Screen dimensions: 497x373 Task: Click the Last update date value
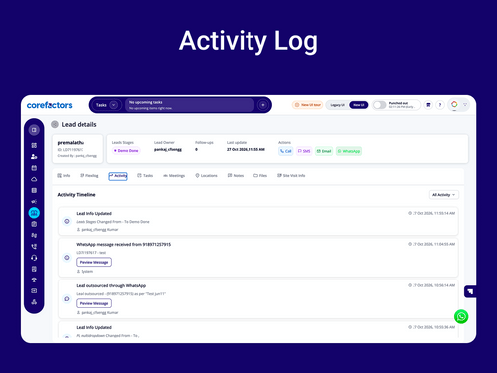pyautogui.click(x=246, y=150)
